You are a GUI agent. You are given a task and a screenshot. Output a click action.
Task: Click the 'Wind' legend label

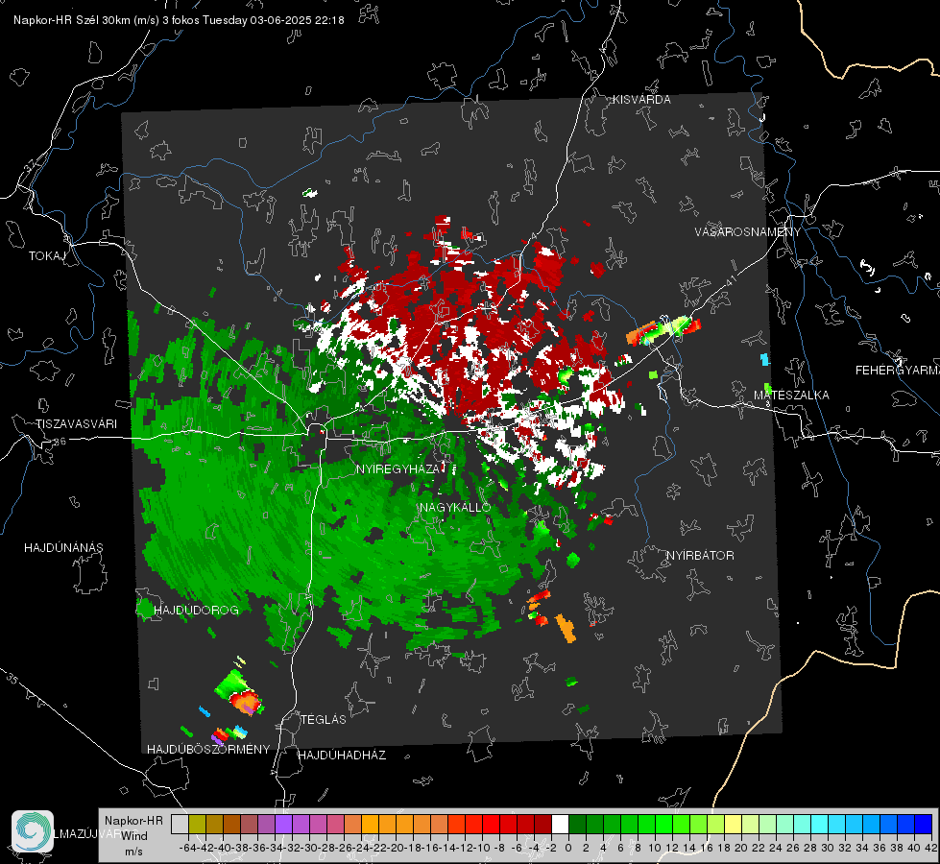[x=134, y=836]
